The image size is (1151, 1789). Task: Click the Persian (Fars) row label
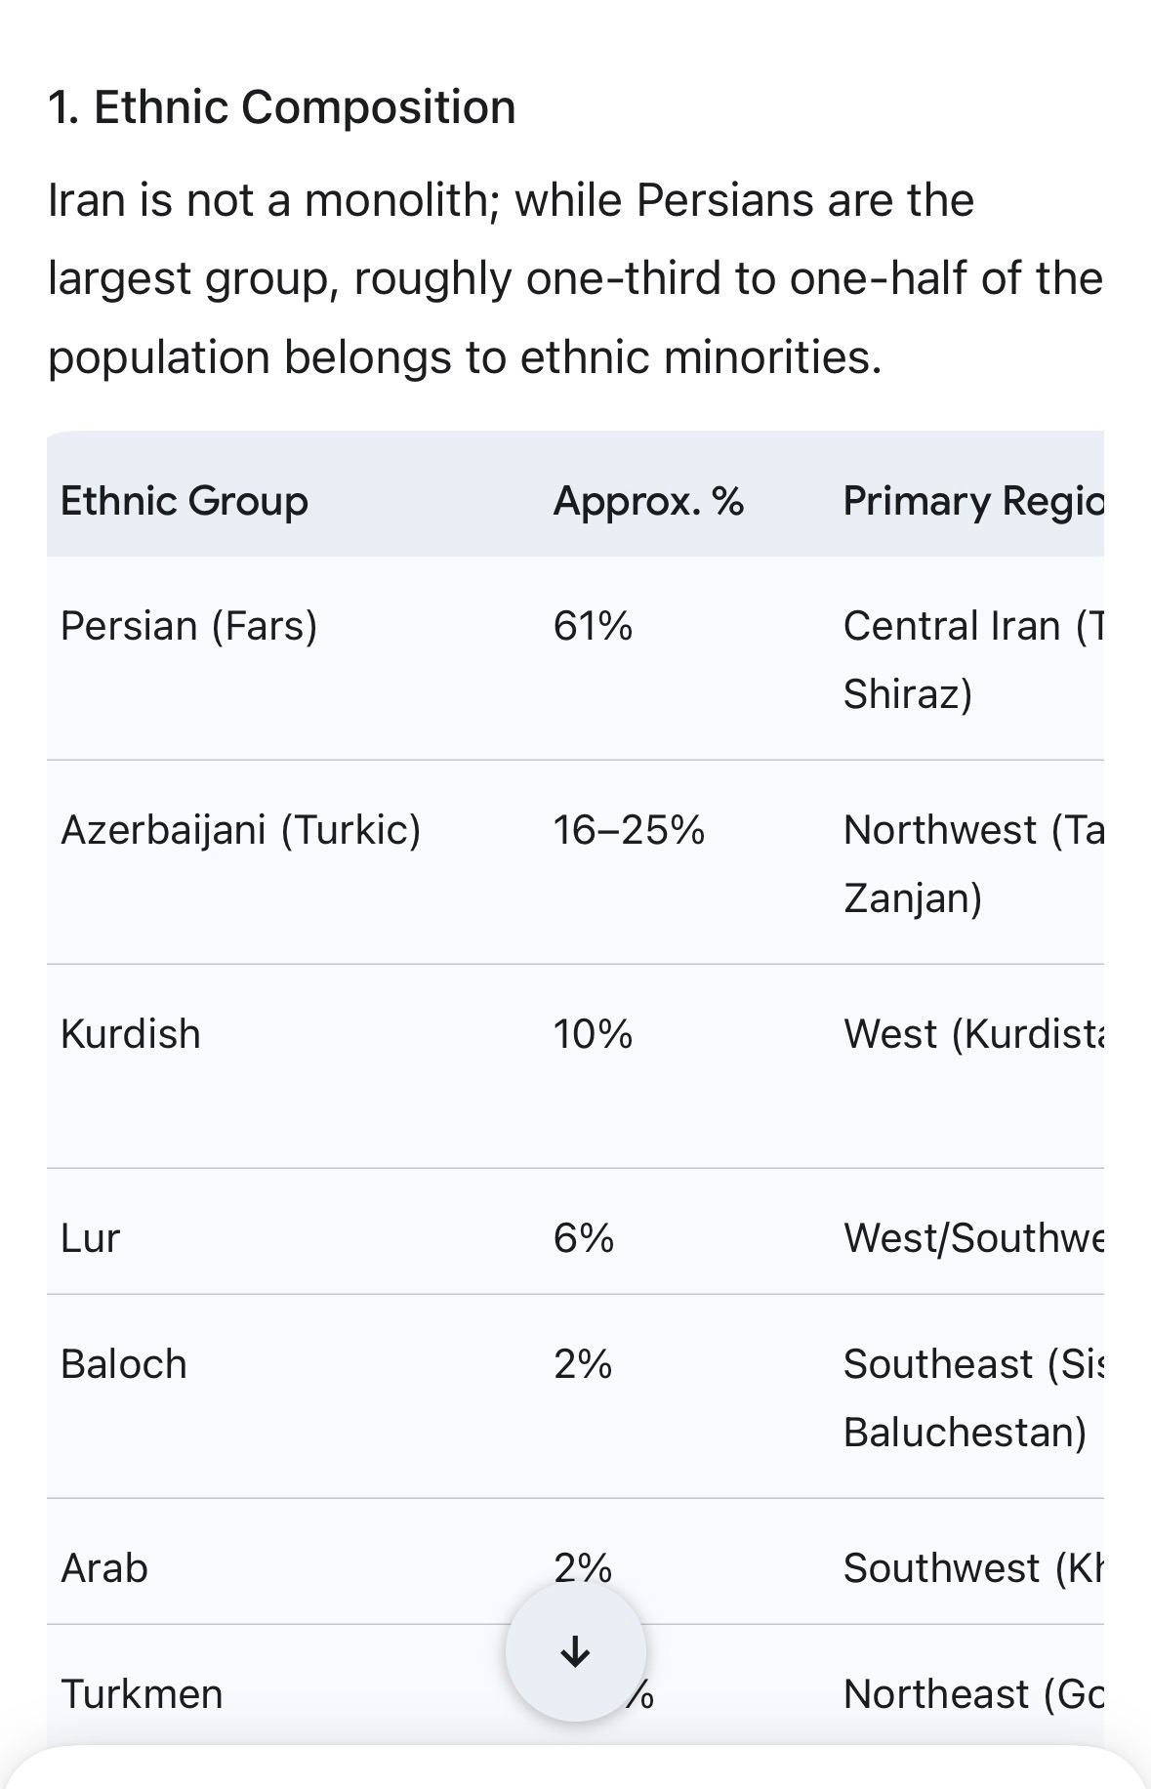pyautogui.click(x=189, y=626)
